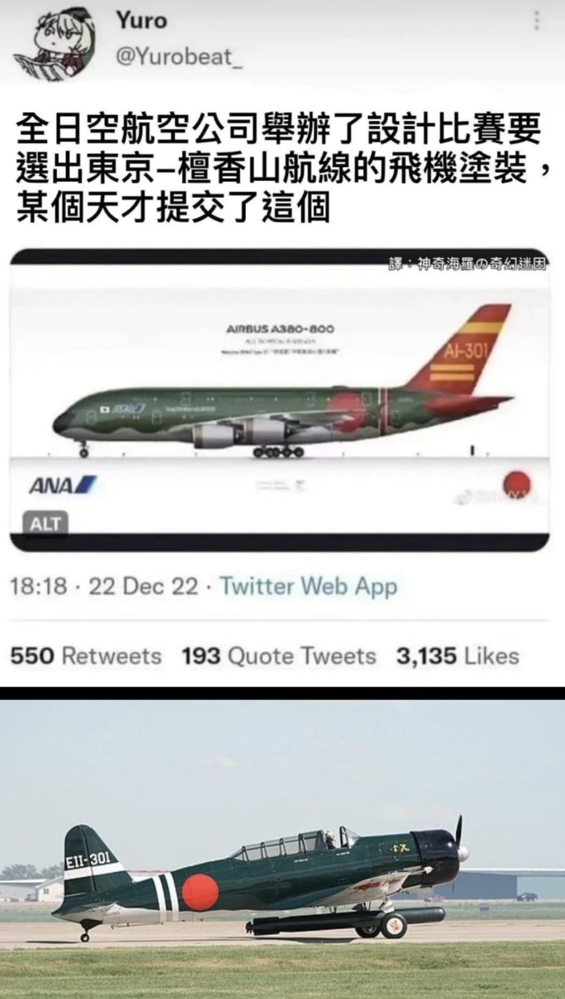Click the EII-301 marking on the warplane tail
The width and height of the screenshot is (565, 999).
88,860
